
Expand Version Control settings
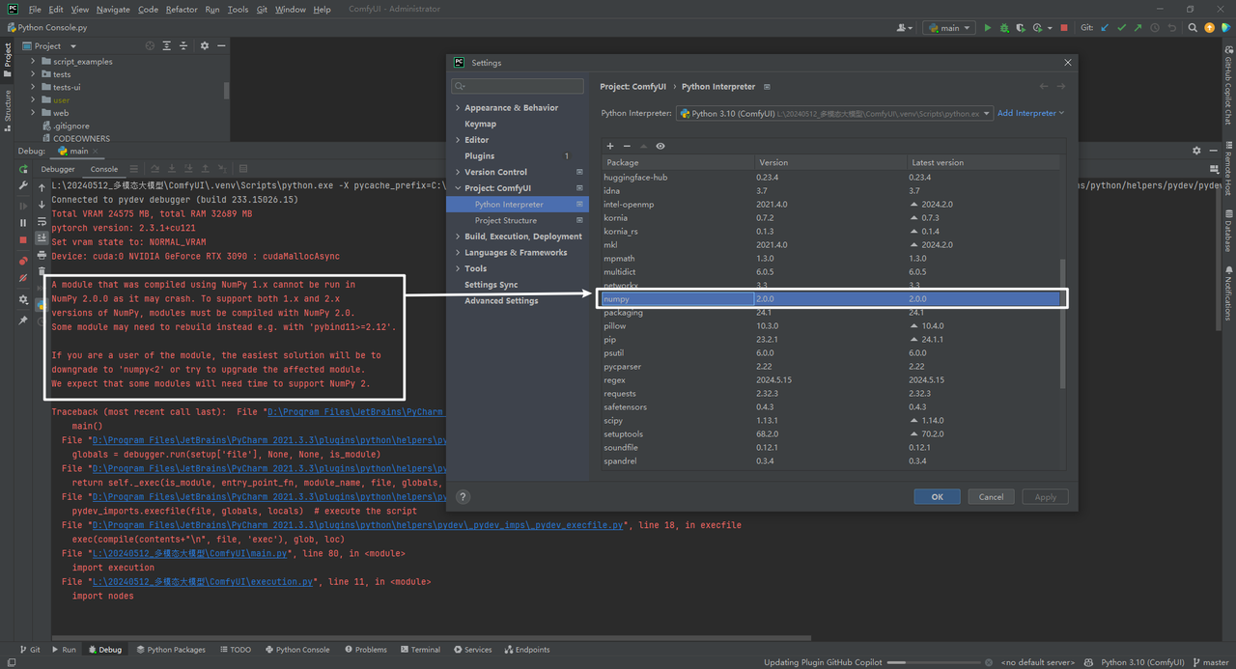[458, 172]
